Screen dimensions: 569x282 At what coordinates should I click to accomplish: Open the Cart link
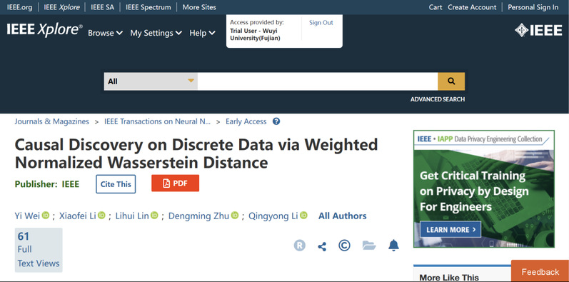[435, 7]
